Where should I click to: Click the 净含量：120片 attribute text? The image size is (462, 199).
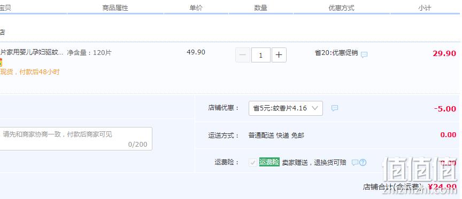point(89,53)
